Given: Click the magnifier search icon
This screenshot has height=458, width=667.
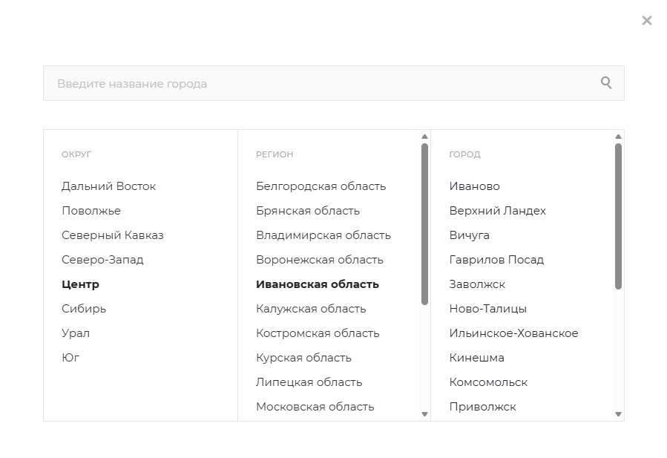Looking at the screenshot, I should click(x=606, y=82).
